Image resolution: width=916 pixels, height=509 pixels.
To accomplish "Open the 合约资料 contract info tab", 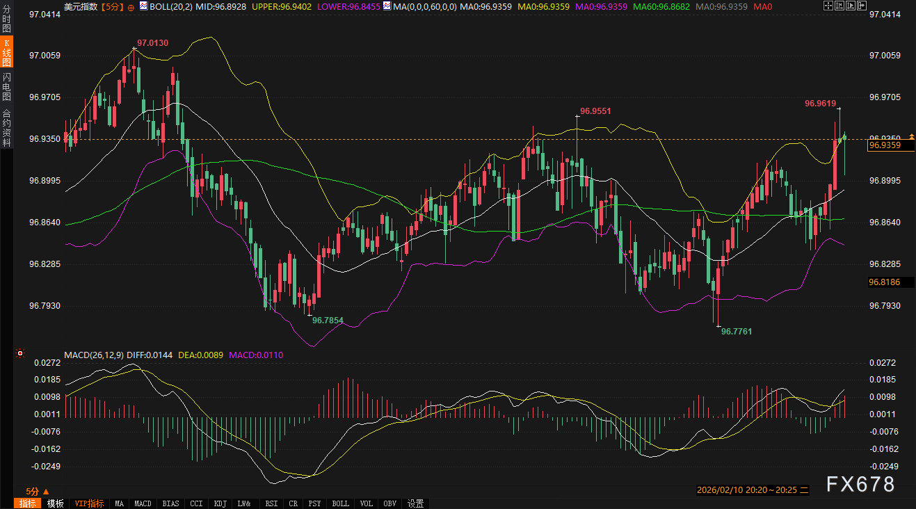I will (6, 128).
